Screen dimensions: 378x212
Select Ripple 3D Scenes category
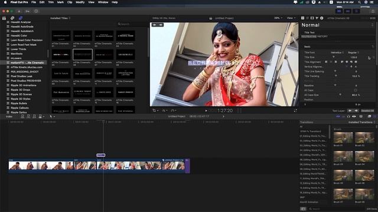coord(21,94)
